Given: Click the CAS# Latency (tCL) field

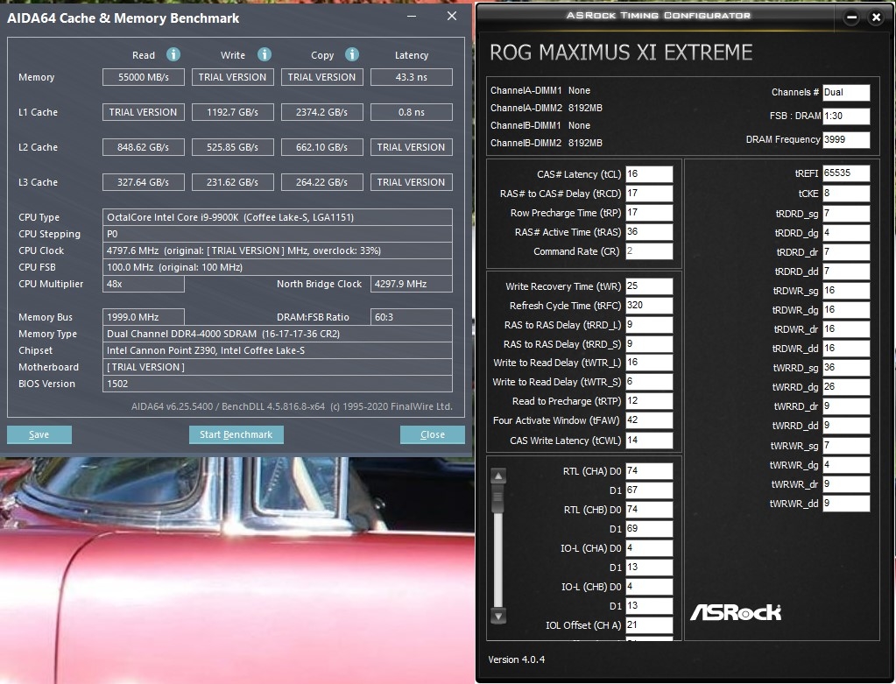Looking at the screenshot, I should 649,173.
